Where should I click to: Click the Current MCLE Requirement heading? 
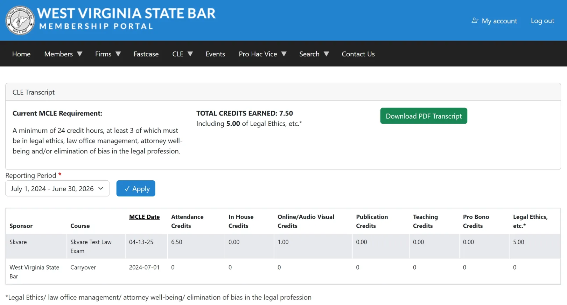(57, 113)
